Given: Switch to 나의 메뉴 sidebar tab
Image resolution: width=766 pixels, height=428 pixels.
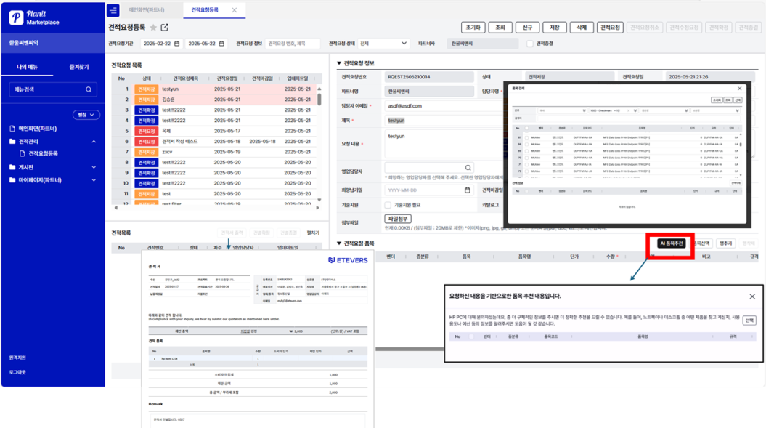Looking at the screenshot, I should coord(28,67).
